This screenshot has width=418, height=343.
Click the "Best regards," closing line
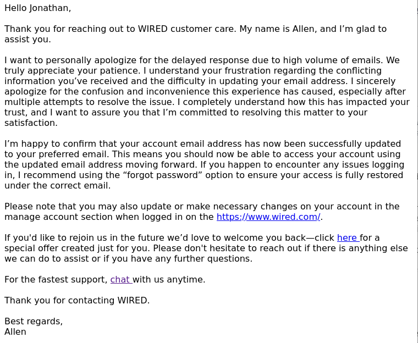(34, 322)
